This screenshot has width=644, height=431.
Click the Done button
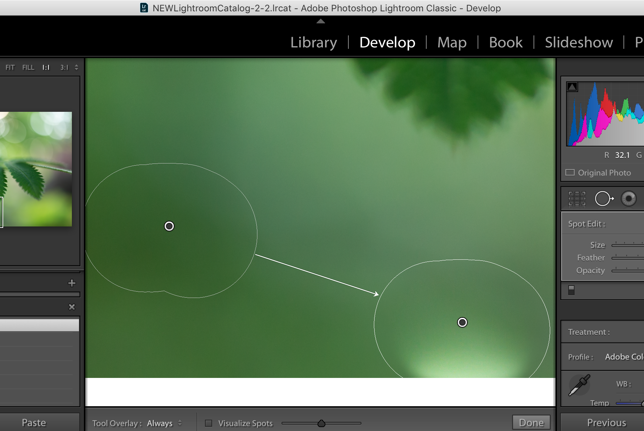(x=531, y=423)
